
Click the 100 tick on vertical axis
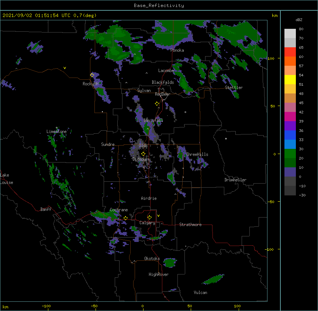coord(271,58)
